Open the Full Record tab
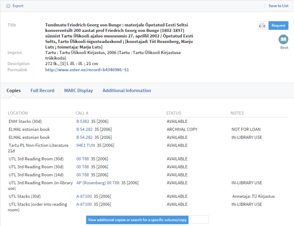The height and width of the screenshot is (226, 294). click(x=42, y=90)
